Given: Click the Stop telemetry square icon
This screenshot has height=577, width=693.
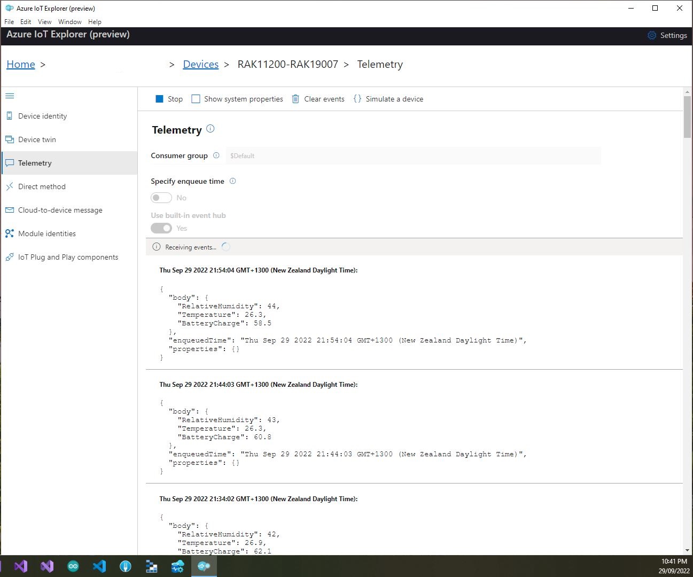Looking at the screenshot, I should 159,99.
